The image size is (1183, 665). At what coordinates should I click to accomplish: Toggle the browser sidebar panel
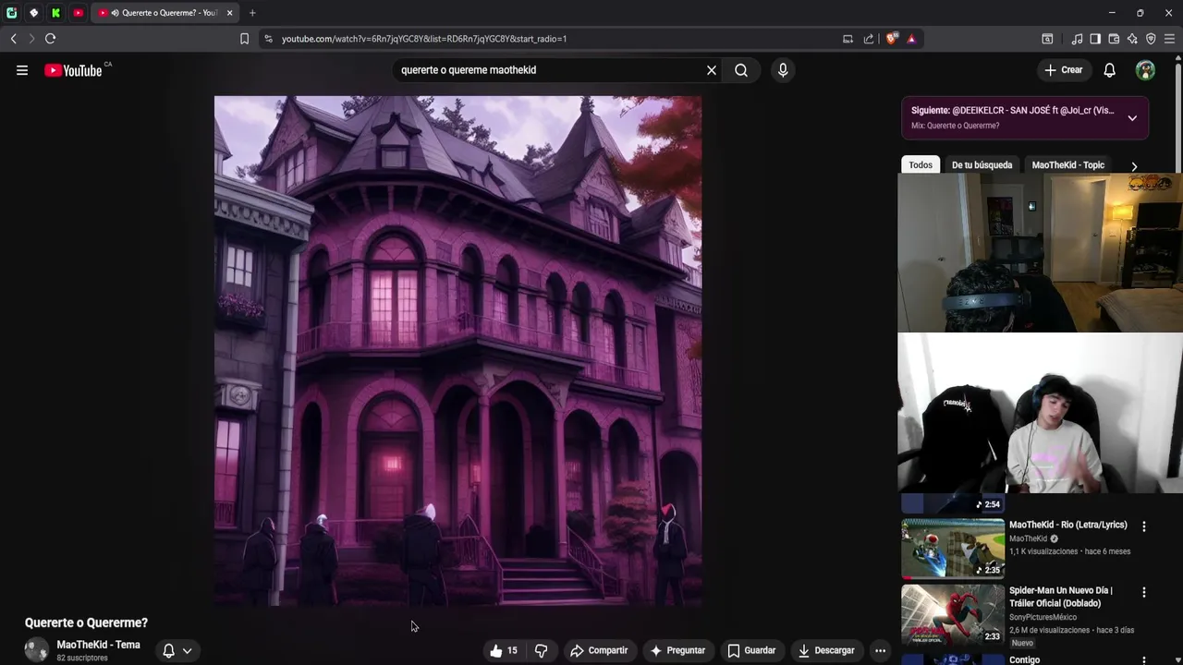click(x=1095, y=39)
